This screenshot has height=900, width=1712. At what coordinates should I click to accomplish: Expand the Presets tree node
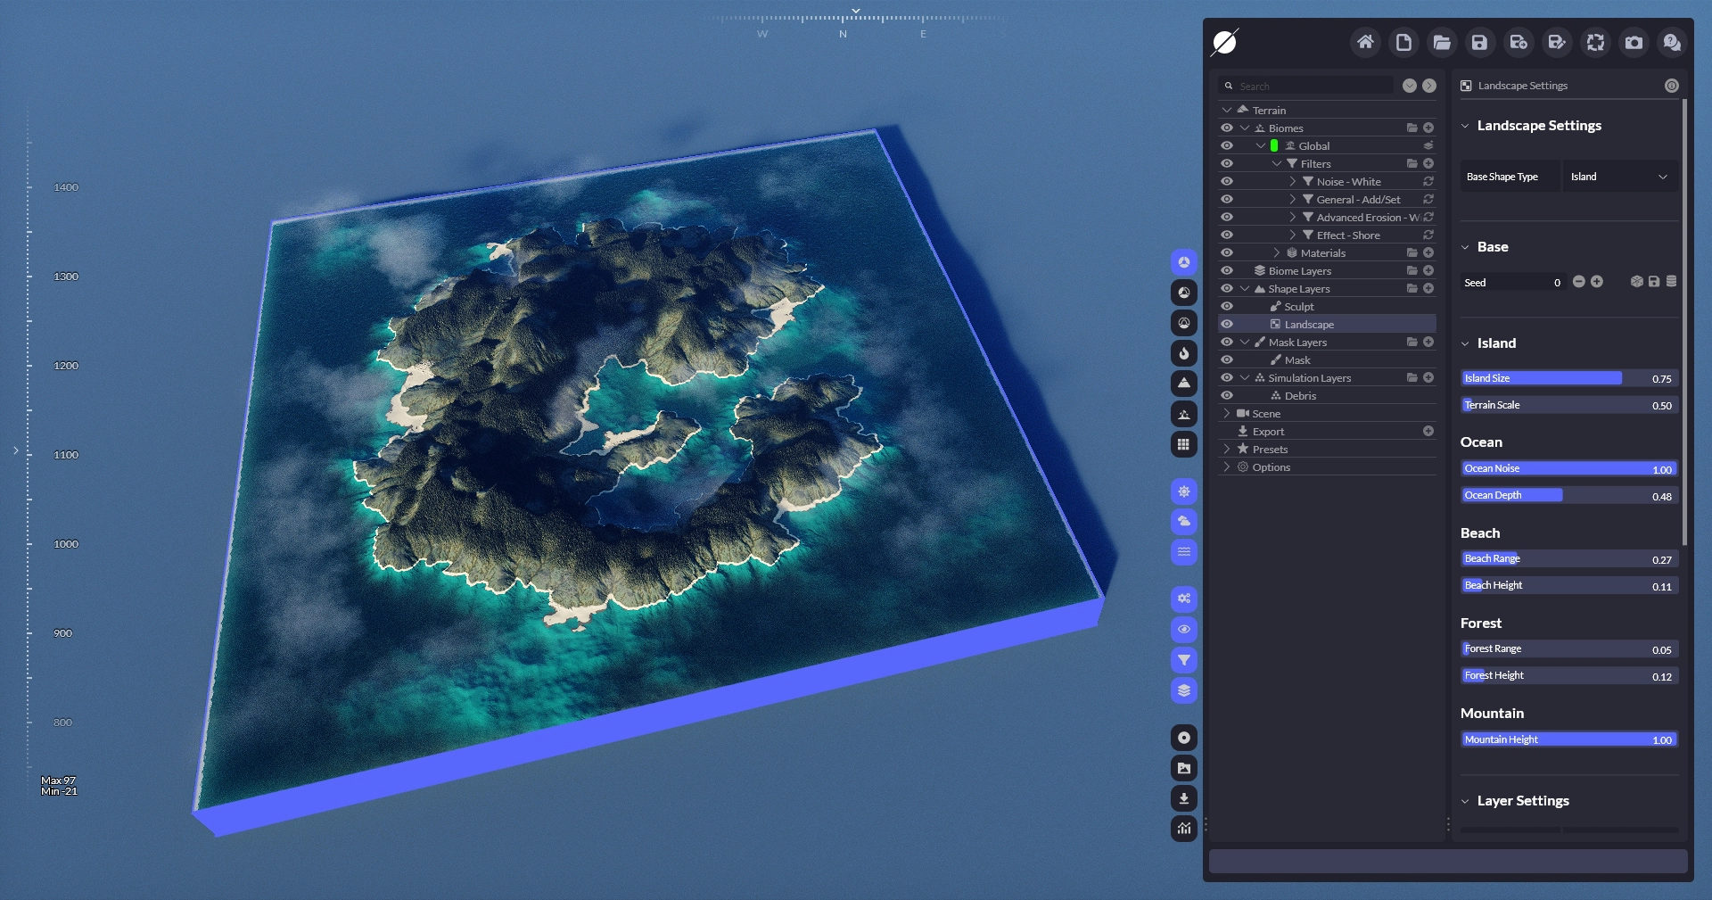point(1227,450)
